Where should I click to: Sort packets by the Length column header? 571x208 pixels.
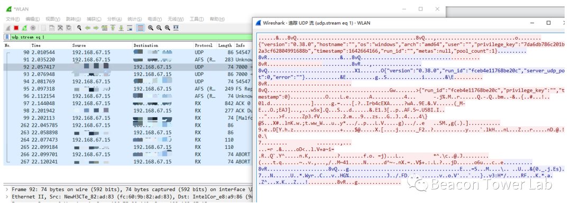coord(225,45)
